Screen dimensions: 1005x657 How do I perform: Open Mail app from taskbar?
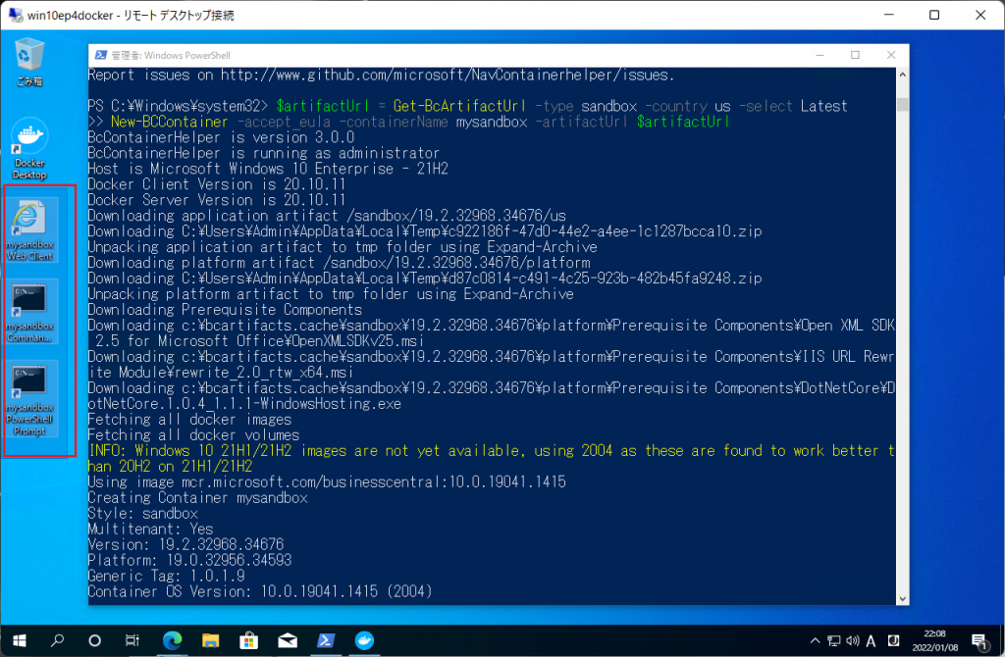pos(288,640)
